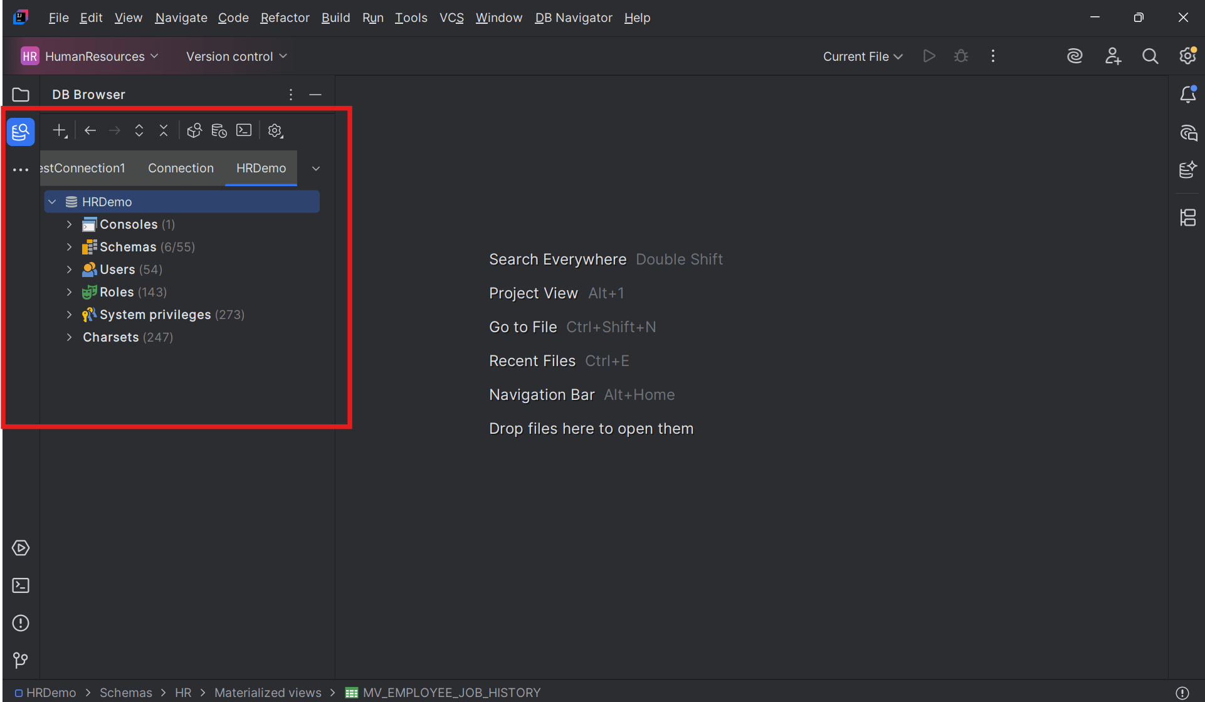Open a new SQL console from the toolbar
The height and width of the screenshot is (702, 1205).
point(244,130)
